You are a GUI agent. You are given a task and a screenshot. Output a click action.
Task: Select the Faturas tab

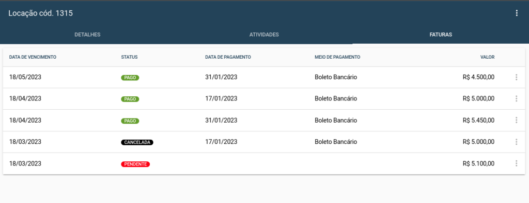pos(441,35)
